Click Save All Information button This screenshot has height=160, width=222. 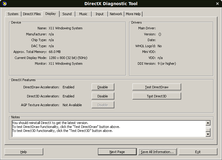(x=157, y=152)
